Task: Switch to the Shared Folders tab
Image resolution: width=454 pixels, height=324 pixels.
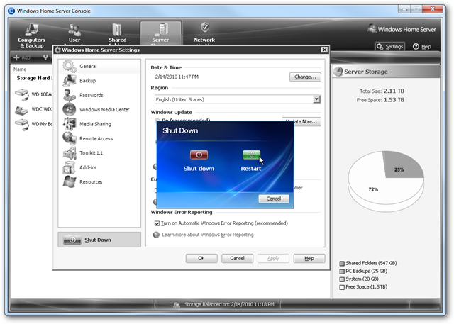Action: tap(117, 33)
